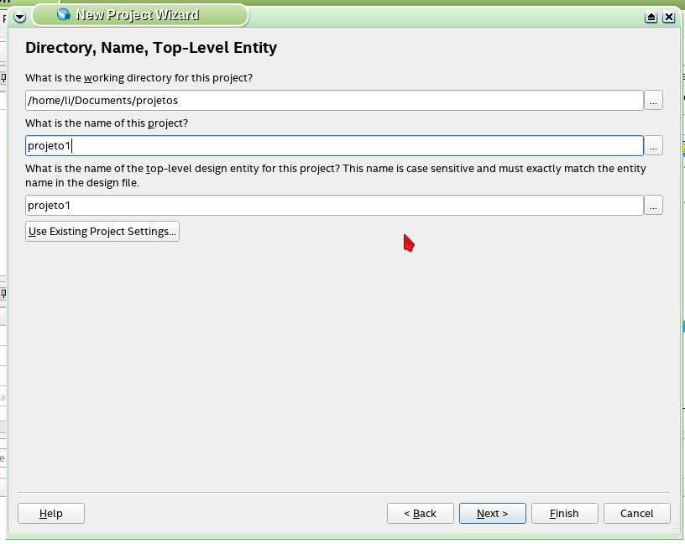The image size is (685, 544).
Task: Click into the working directory path field
Action: [x=334, y=100]
